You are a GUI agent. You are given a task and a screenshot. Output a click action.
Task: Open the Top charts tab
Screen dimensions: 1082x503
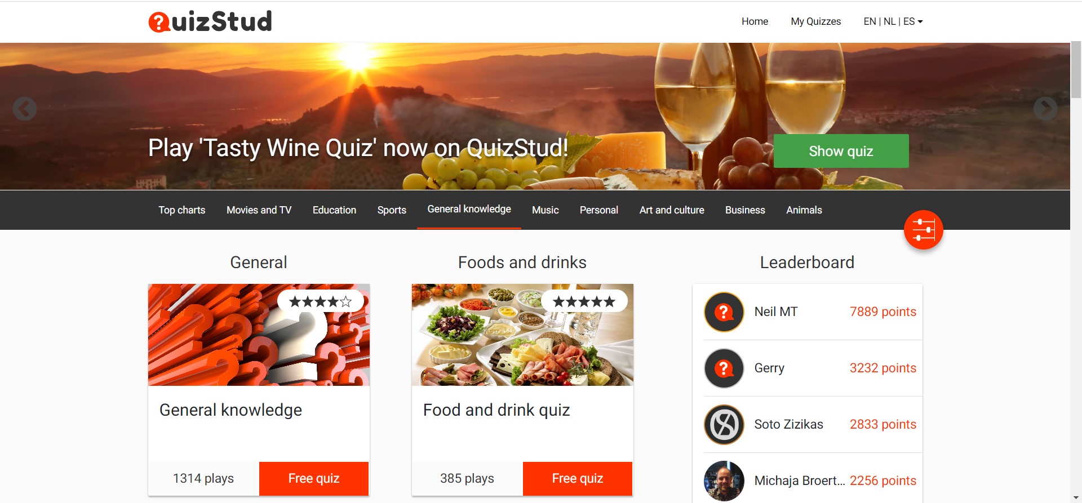(x=181, y=210)
